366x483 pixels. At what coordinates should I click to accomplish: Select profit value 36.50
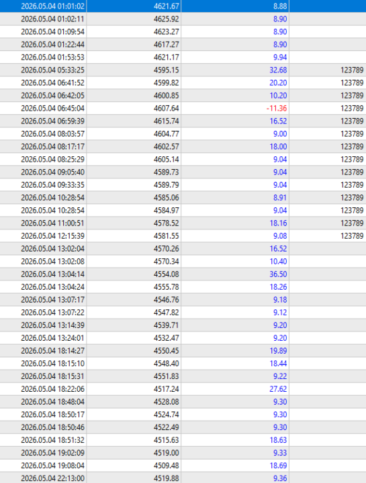pos(278,274)
